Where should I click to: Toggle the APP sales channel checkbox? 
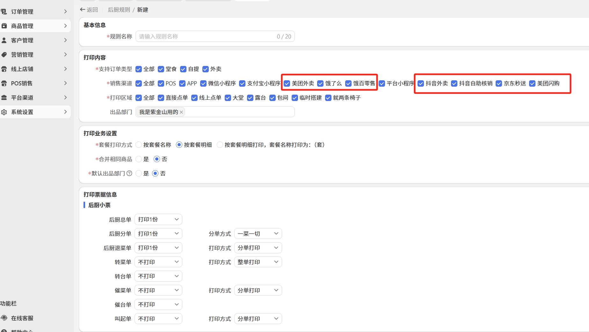point(182,83)
